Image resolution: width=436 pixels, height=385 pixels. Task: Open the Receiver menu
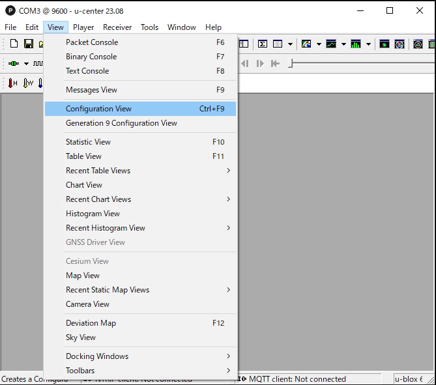click(117, 27)
